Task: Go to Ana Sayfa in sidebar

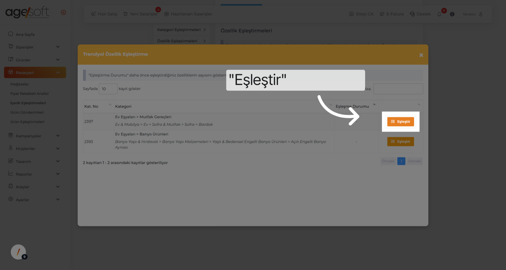Action: [x=25, y=34]
